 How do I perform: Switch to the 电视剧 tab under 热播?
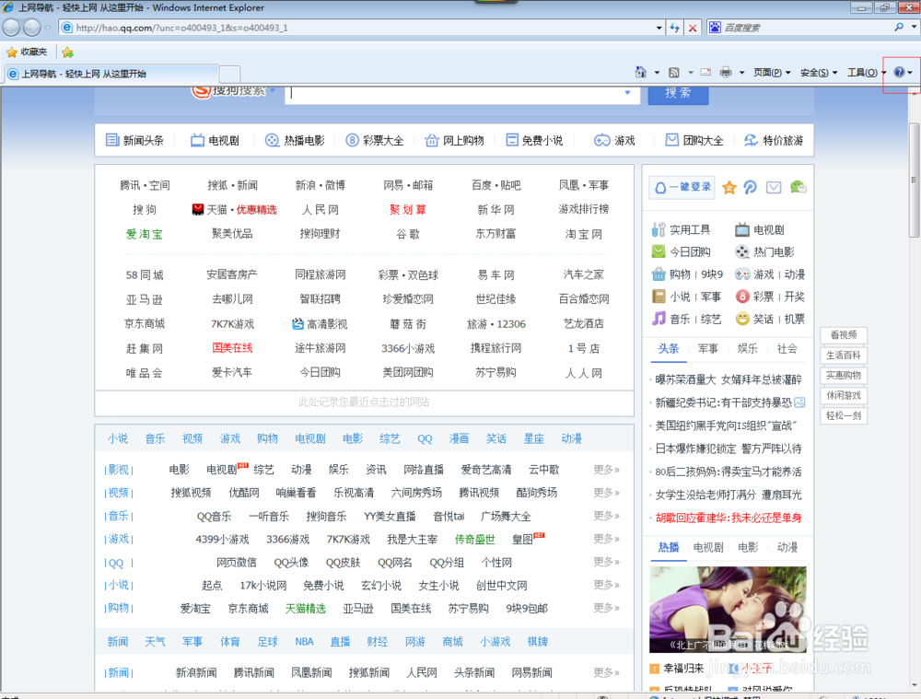[x=707, y=547]
